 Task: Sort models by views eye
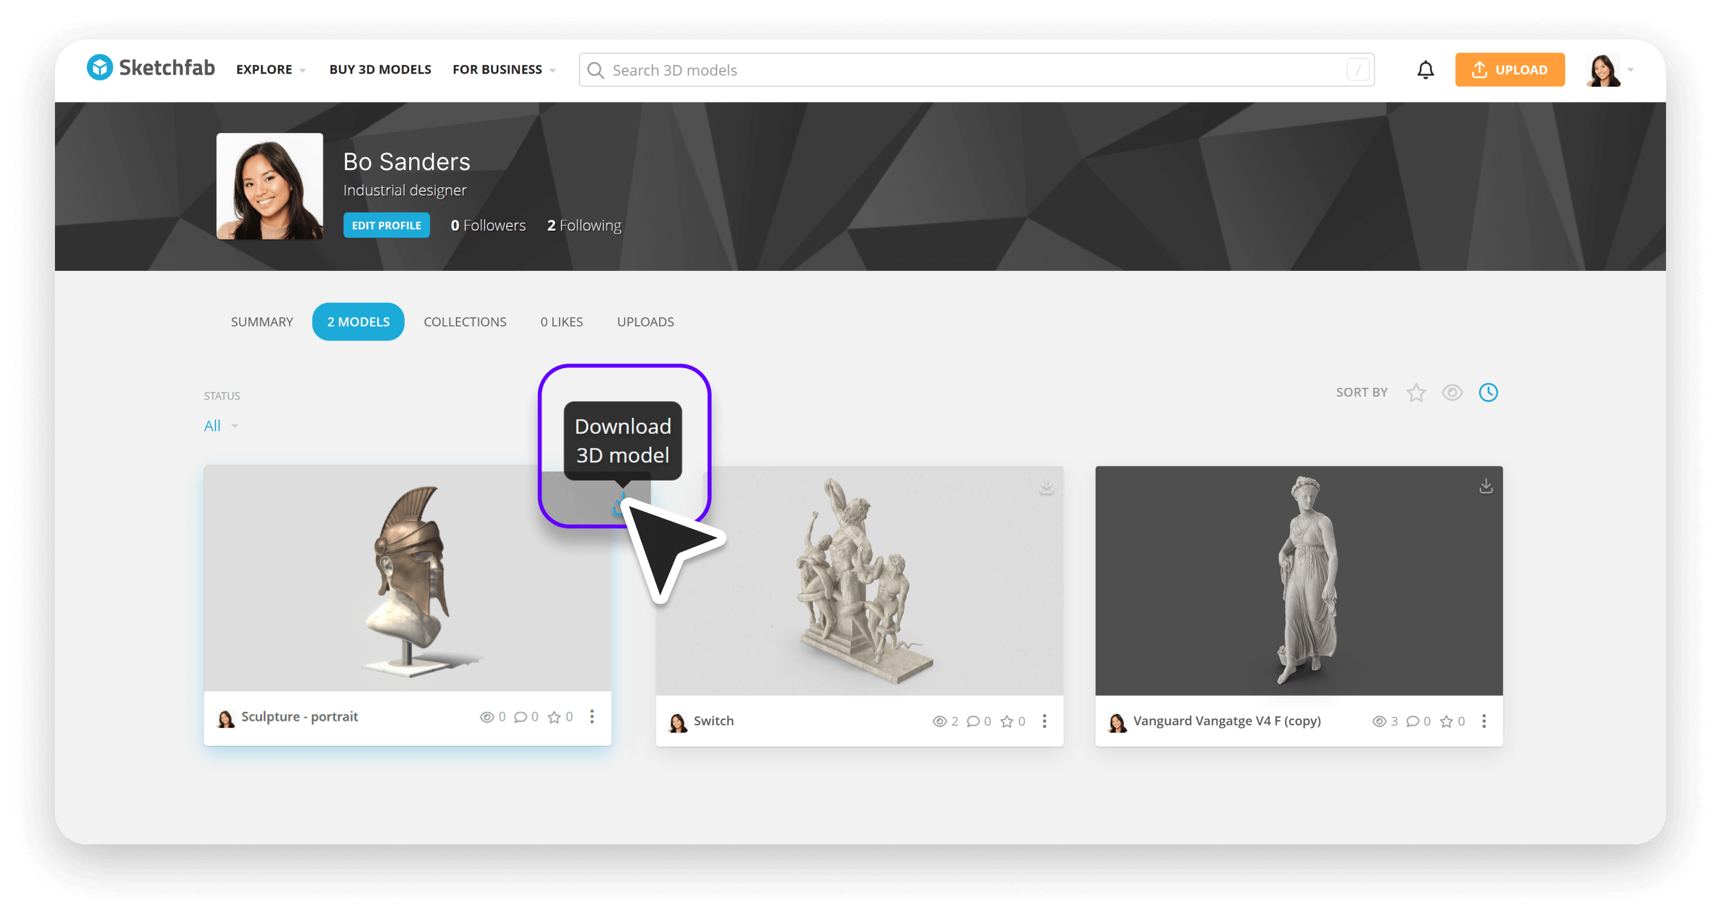(x=1451, y=393)
